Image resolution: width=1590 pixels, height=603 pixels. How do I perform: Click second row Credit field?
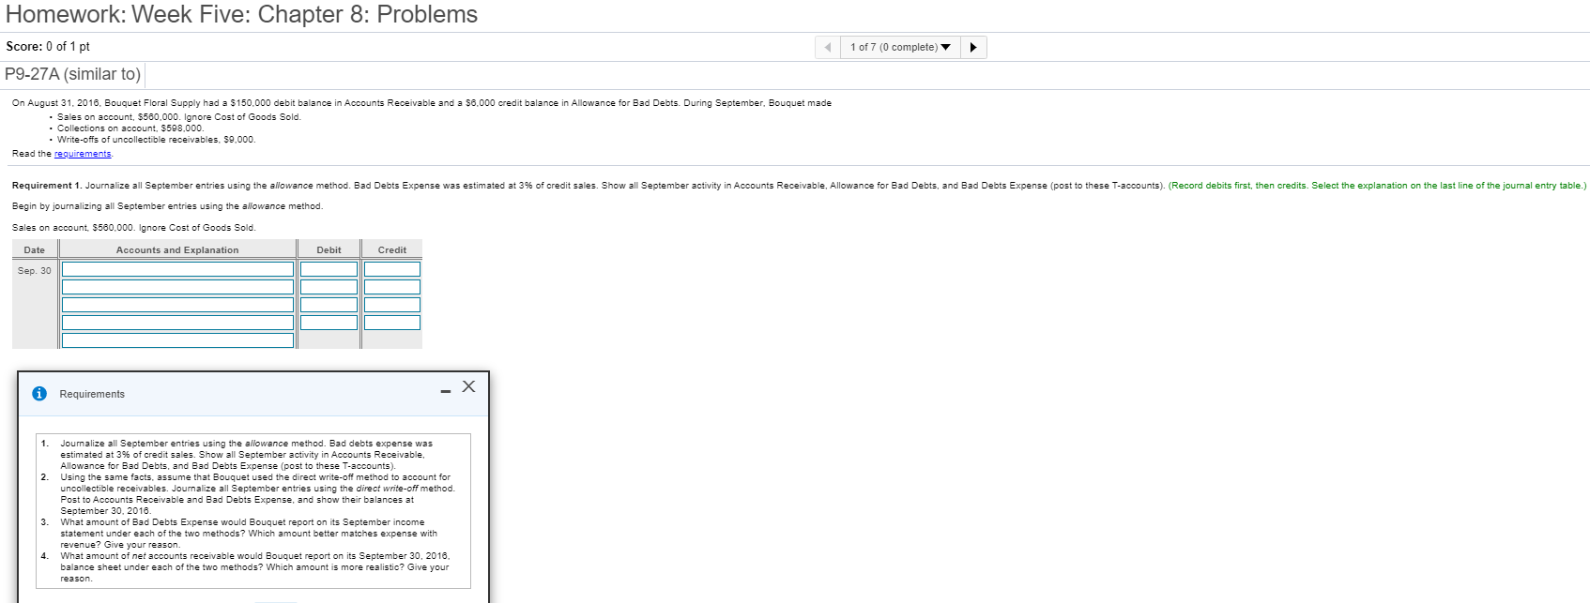[x=392, y=287]
